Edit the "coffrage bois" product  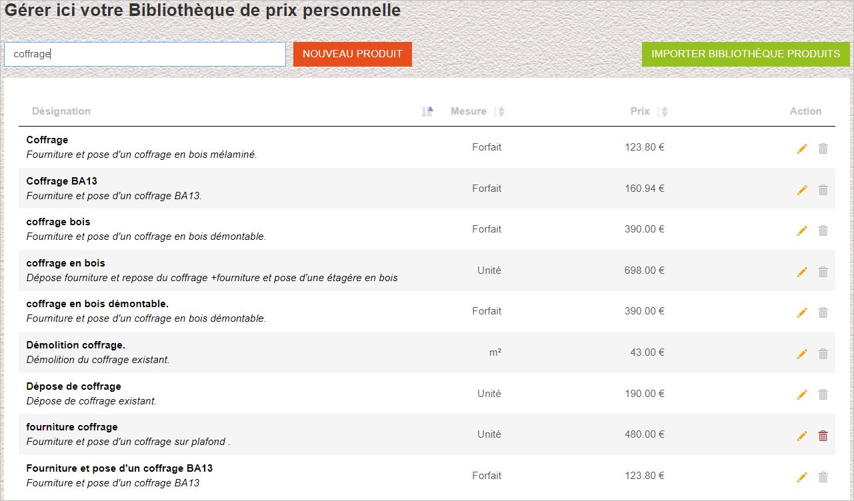pos(802,231)
